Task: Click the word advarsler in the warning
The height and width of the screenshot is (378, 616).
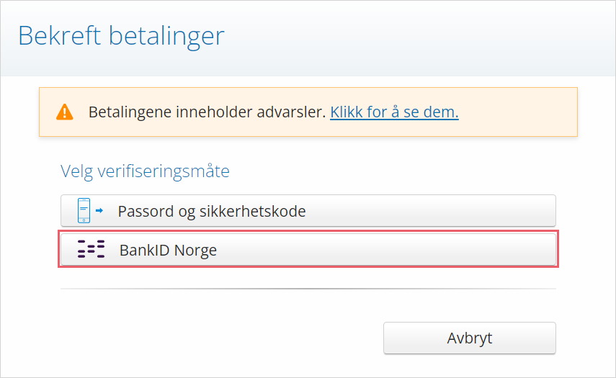Action: tap(291, 112)
